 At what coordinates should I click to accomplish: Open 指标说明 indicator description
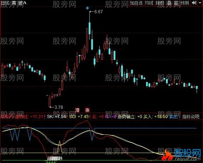coord(191,117)
